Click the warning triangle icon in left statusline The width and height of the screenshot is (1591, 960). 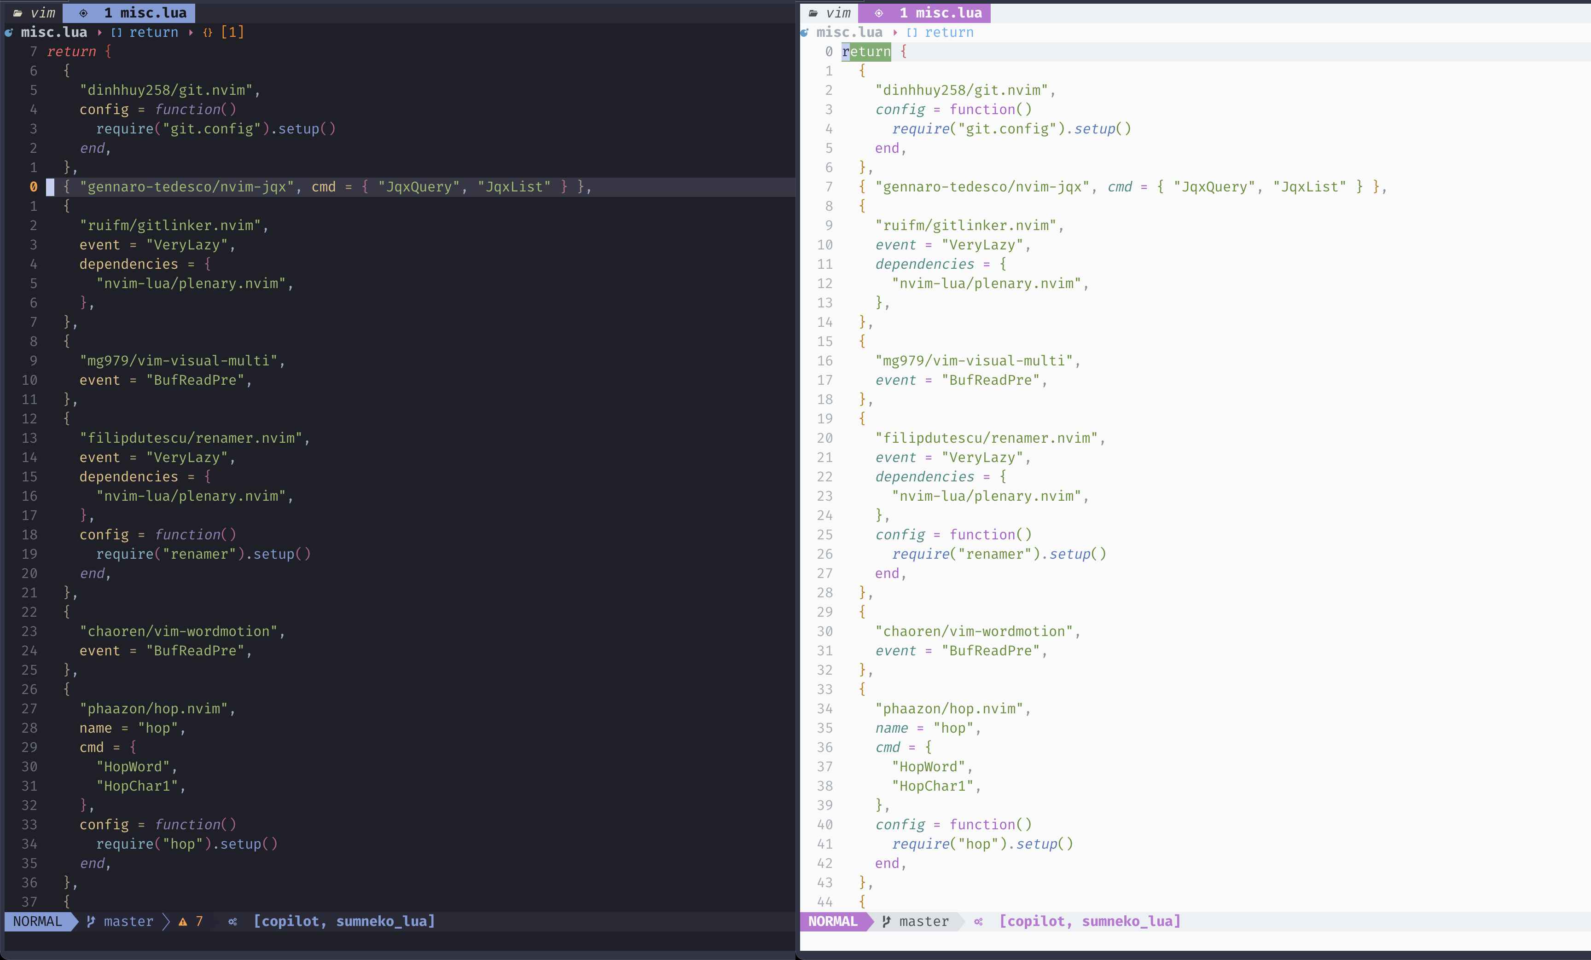pos(183,922)
